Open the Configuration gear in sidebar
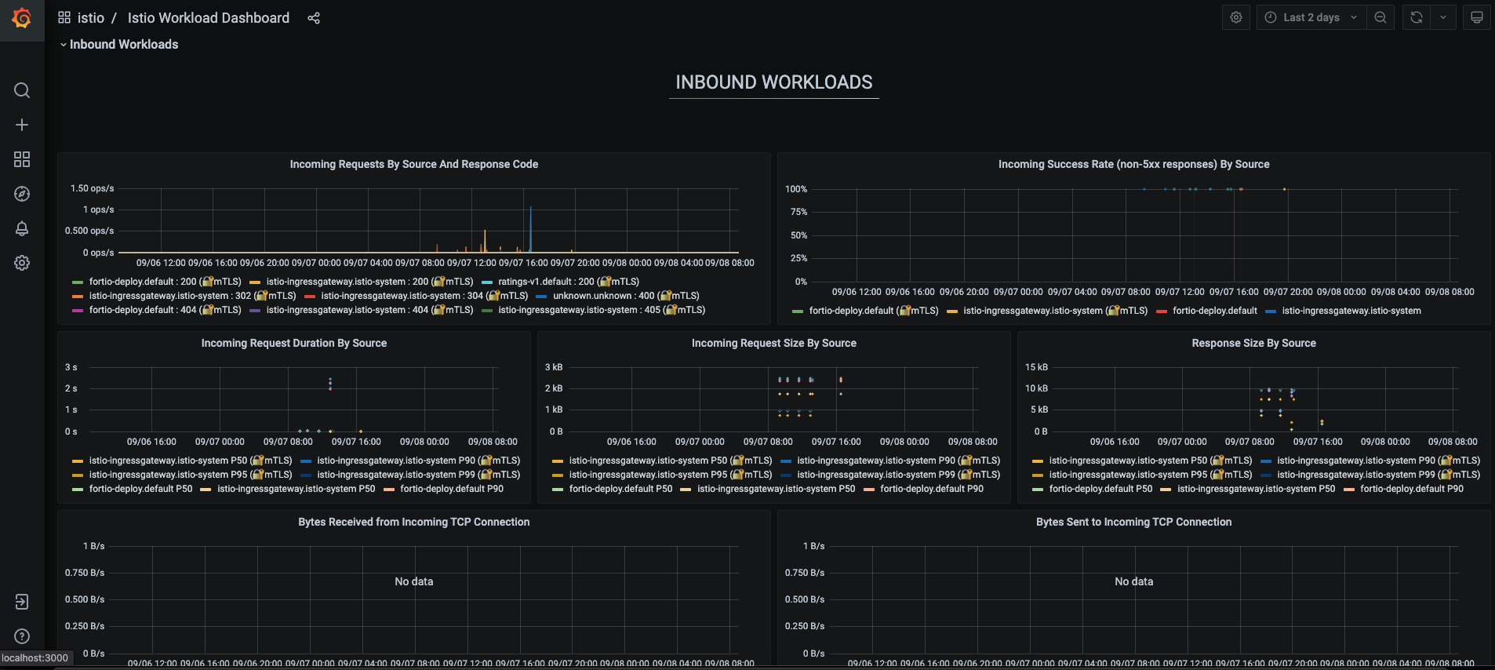Screen dimensions: 1495x670 22,263
